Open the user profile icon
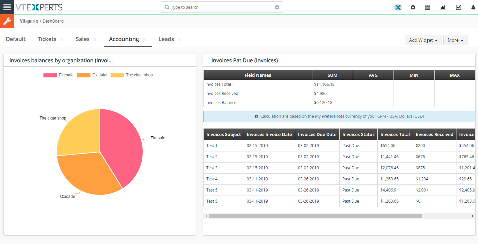The width and height of the screenshot is (478, 244). 473,7
